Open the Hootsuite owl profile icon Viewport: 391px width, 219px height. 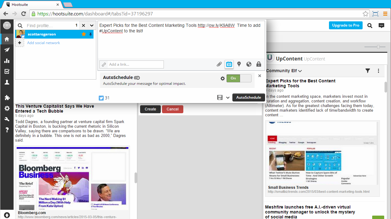click(7, 26)
